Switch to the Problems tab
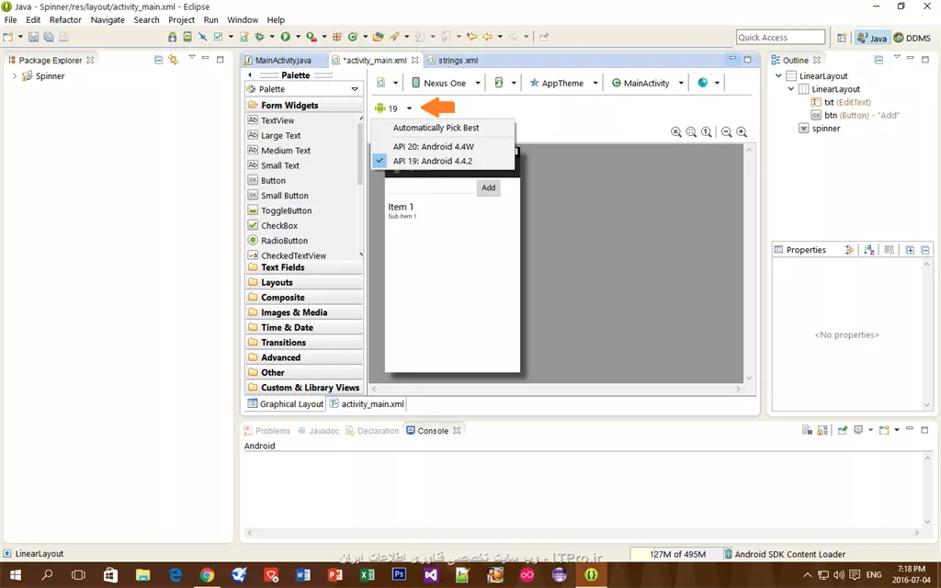The height and width of the screenshot is (588, 941). pos(267,431)
